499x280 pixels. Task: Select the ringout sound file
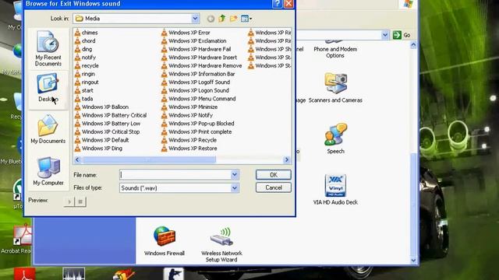click(x=87, y=82)
